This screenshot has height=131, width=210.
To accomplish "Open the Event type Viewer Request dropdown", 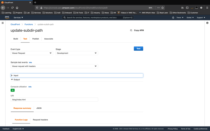I will pos(32,53).
